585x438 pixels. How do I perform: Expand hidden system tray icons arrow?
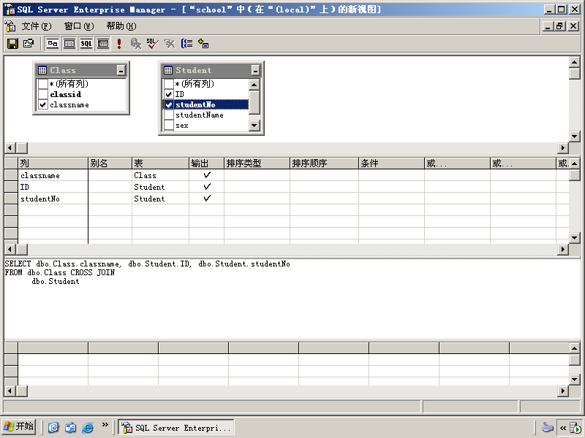563,428
